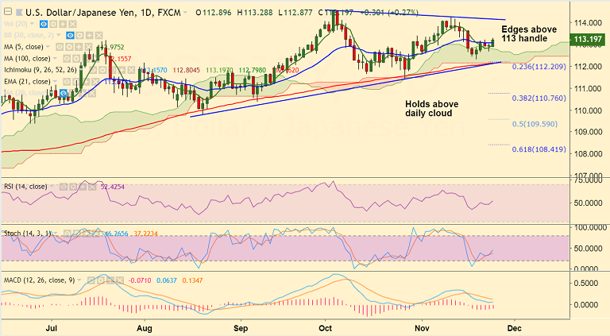Expand the MA (5, close) dropdown arrow

click(x=48, y=47)
